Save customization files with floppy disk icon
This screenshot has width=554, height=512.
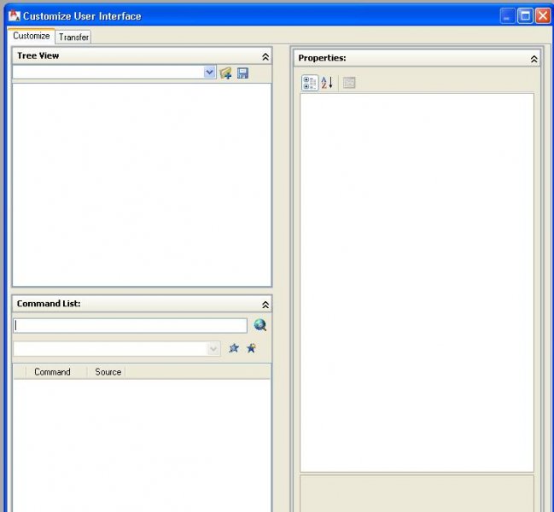[242, 73]
